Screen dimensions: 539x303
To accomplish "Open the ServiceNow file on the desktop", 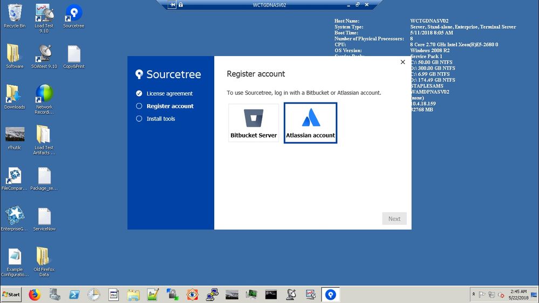I will [x=44, y=219].
